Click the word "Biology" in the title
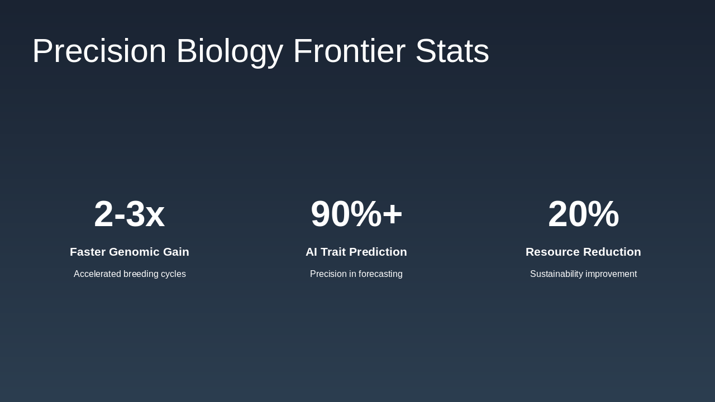This screenshot has width=715, height=402. point(230,51)
